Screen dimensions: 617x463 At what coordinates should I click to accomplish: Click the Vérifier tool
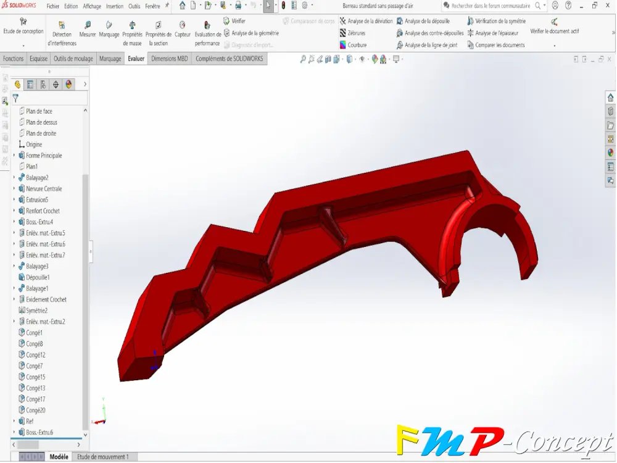point(234,21)
